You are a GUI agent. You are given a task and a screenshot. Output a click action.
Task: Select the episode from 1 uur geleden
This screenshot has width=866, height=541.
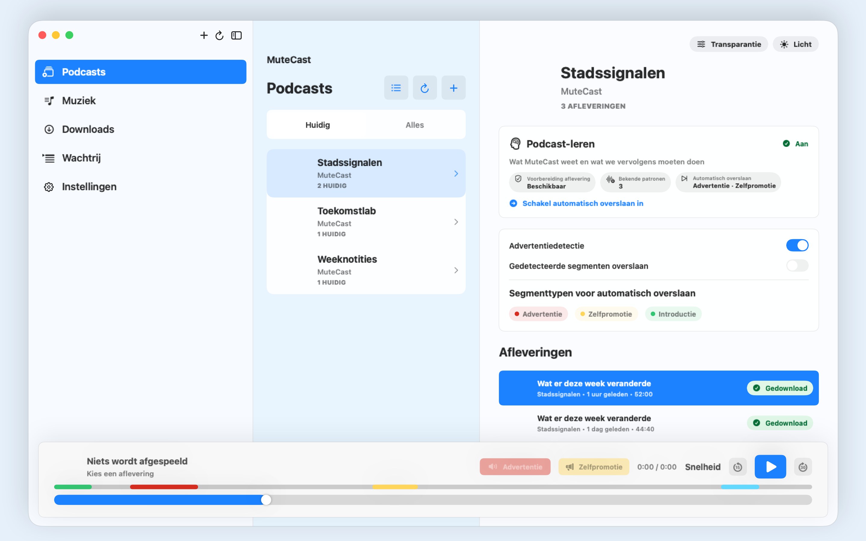tap(659, 388)
